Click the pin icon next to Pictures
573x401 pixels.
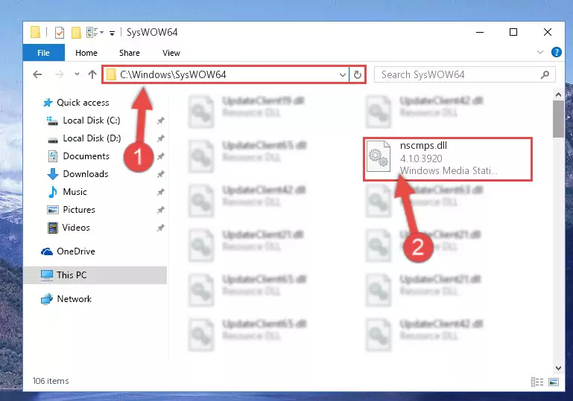pos(160,210)
